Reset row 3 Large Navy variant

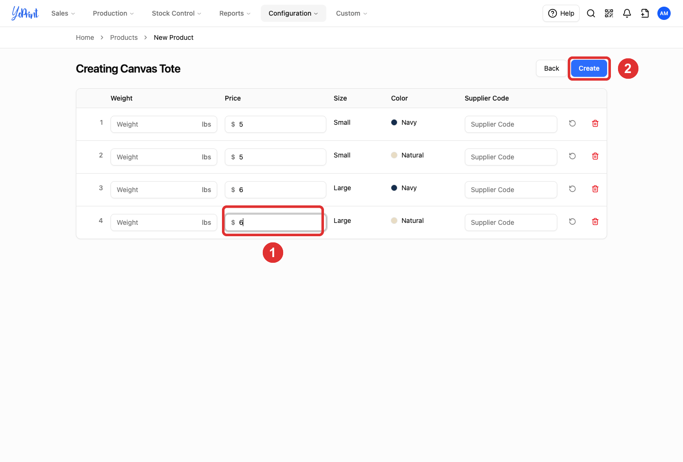click(x=572, y=189)
